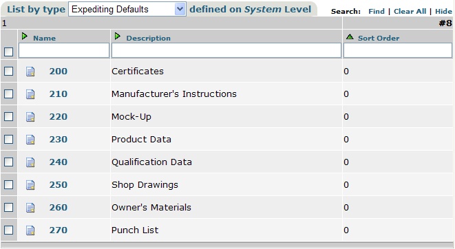Open item 250 link
The height and width of the screenshot is (249, 455).
59,184
